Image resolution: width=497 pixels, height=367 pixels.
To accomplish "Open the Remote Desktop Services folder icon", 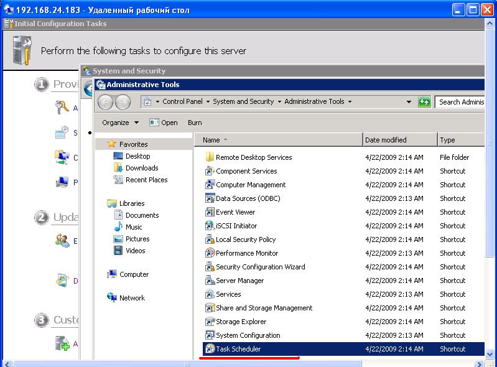I will [x=210, y=157].
